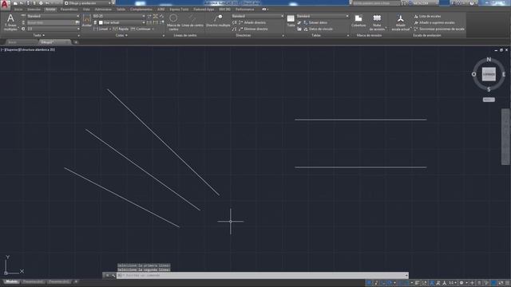Select the Cobertura wipeout tool

coord(358,21)
